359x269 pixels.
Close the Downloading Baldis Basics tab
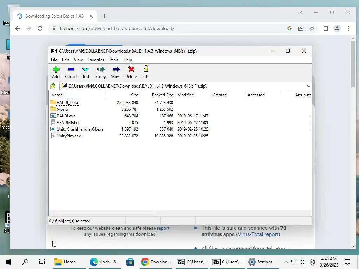click(91, 16)
